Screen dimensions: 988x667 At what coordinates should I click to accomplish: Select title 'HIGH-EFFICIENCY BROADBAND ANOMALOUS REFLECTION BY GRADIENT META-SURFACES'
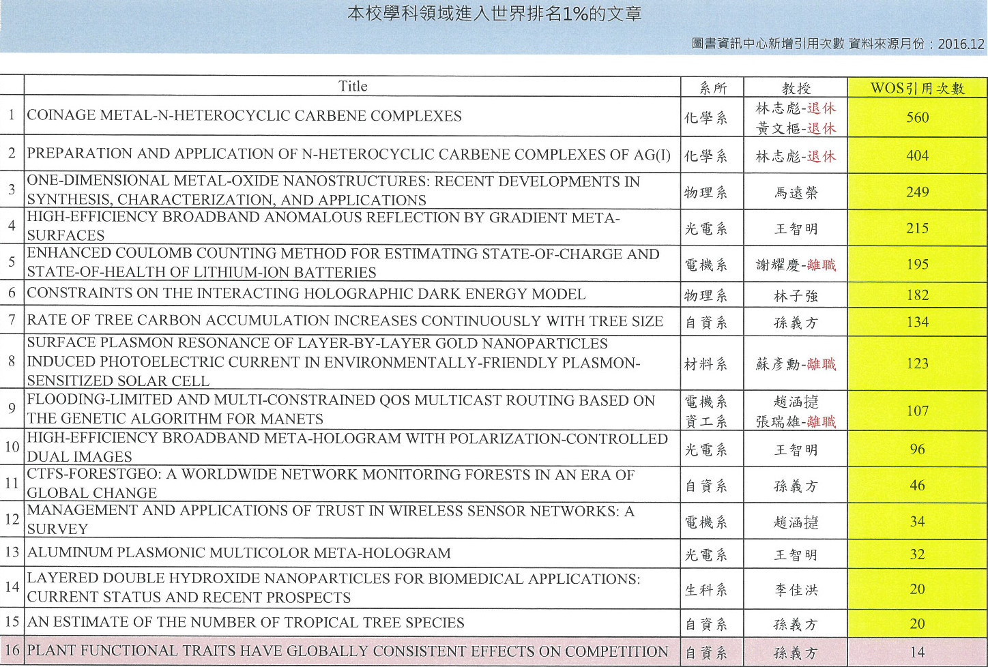[x=323, y=226]
